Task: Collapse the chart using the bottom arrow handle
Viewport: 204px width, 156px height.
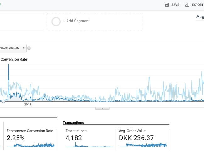Action: [102, 108]
